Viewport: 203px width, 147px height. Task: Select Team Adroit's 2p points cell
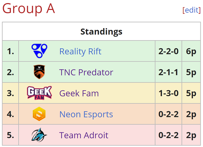(x=191, y=135)
